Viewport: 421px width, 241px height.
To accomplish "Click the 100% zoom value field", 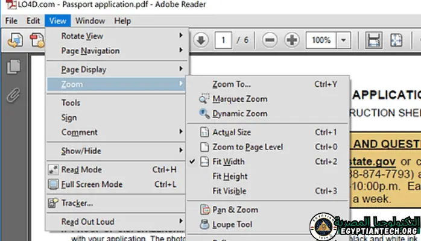I will coord(321,40).
